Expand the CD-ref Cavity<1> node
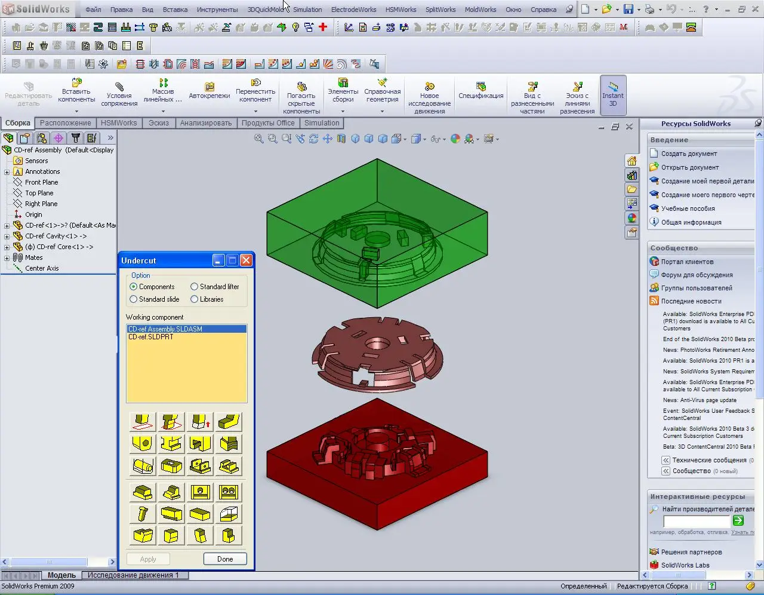 [7, 237]
